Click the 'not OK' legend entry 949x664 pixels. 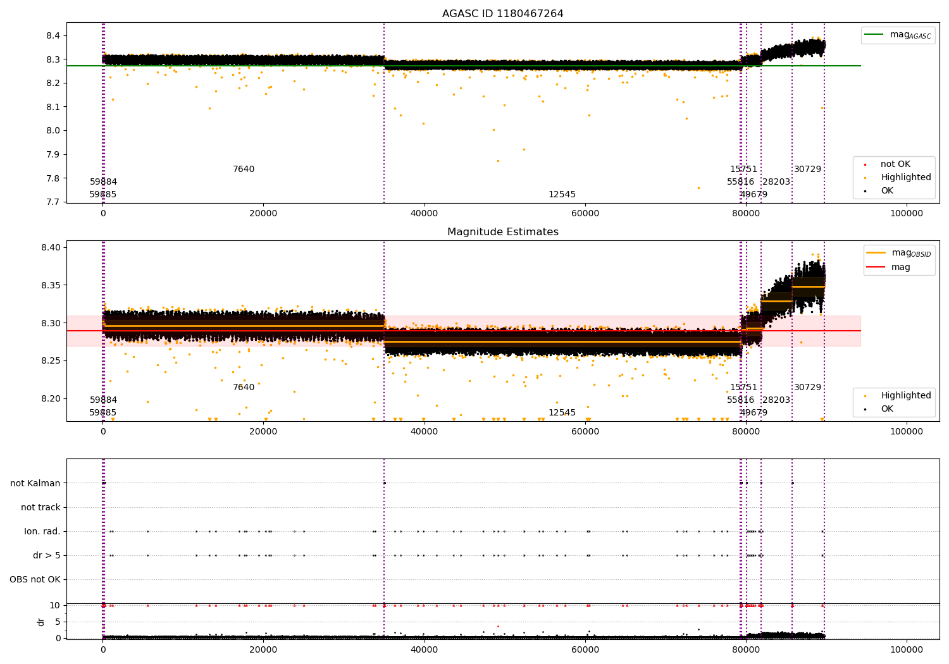tap(895, 164)
